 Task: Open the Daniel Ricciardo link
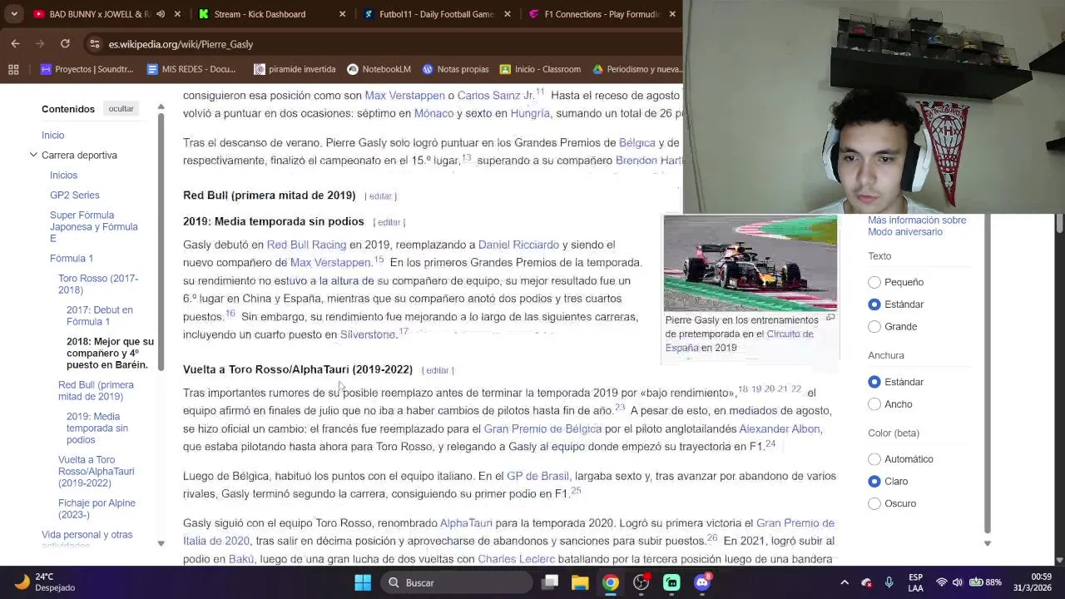click(x=518, y=245)
